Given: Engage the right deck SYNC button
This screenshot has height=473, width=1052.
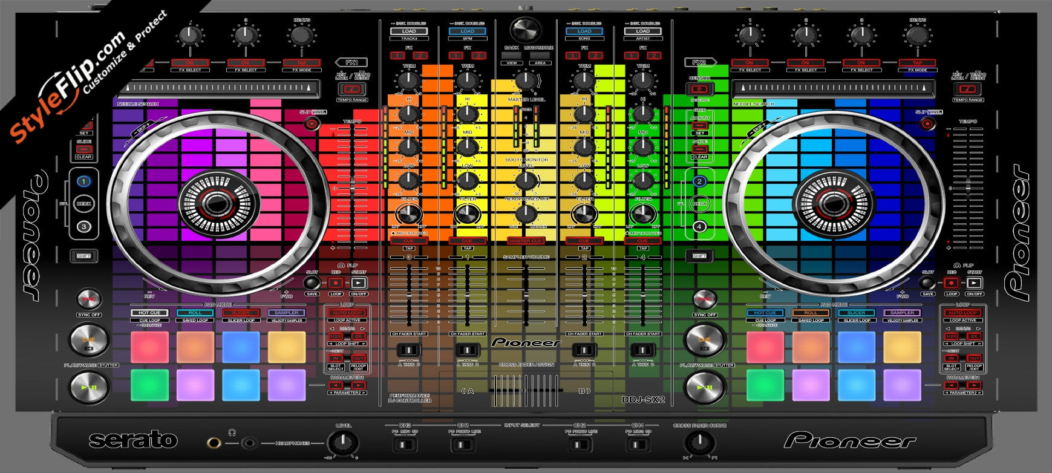Looking at the screenshot, I should click(x=704, y=299).
